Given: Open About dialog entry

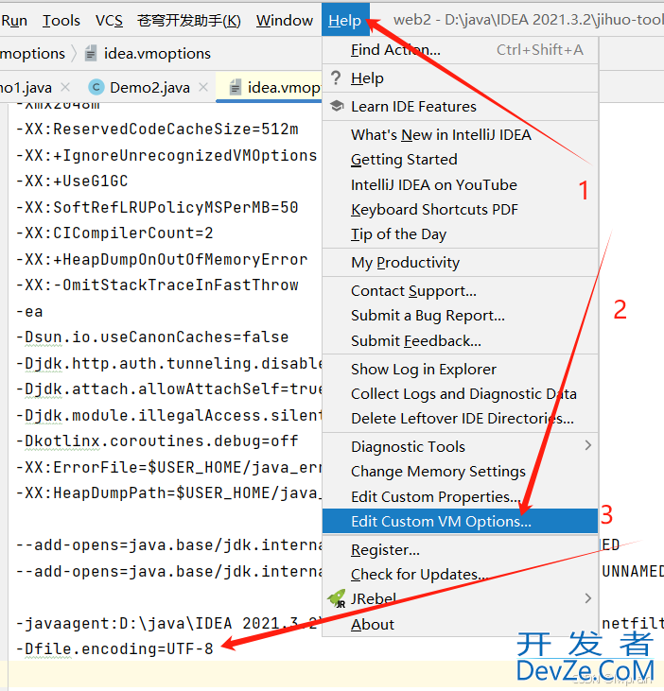Looking at the screenshot, I should tap(460, 625).
